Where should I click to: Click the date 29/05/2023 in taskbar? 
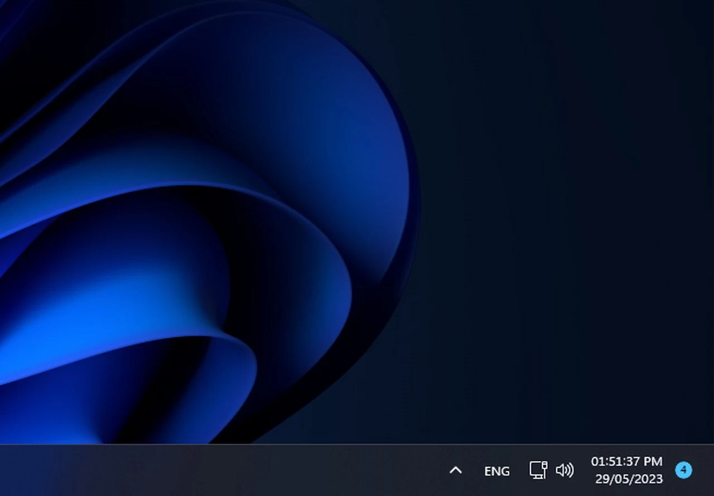tap(629, 479)
